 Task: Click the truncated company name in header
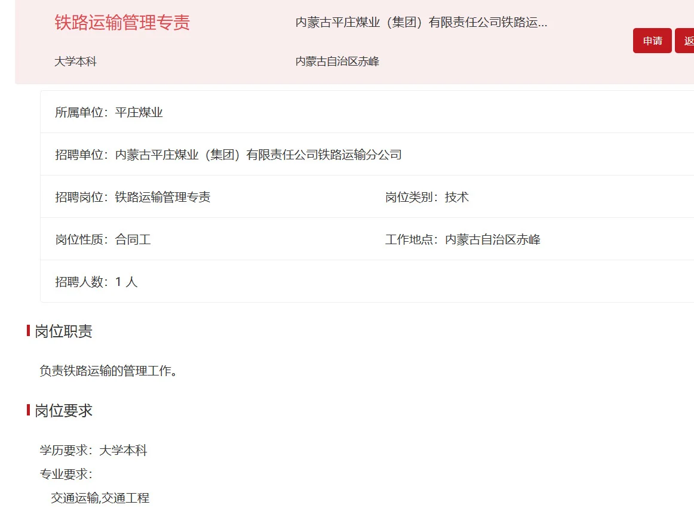421,23
